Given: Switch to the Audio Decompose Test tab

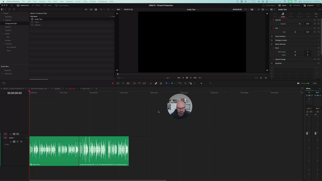Looking at the screenshot, I should (39, 88).
